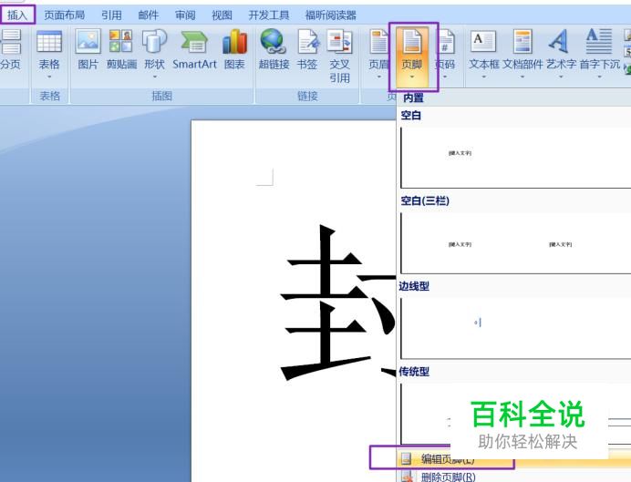Insert a page break with 分页
The width and height of the screenshot is (631, 482).
point(10,50)
